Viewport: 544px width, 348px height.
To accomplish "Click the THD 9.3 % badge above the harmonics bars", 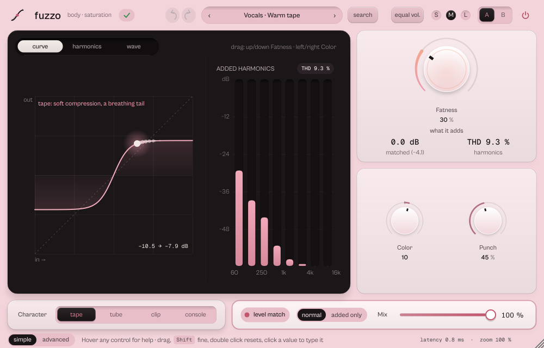I will (316, 69).
